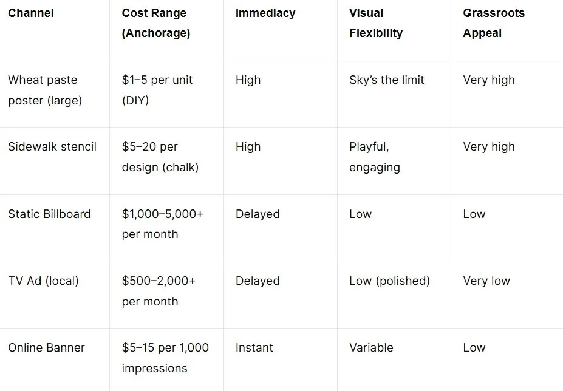
Task: Click the $1,000–5,000+ per month cell
Action: [162, 223]
